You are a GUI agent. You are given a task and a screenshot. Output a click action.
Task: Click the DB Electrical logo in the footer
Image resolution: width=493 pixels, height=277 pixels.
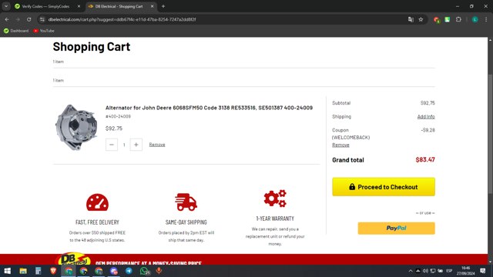tap(73, 259)
